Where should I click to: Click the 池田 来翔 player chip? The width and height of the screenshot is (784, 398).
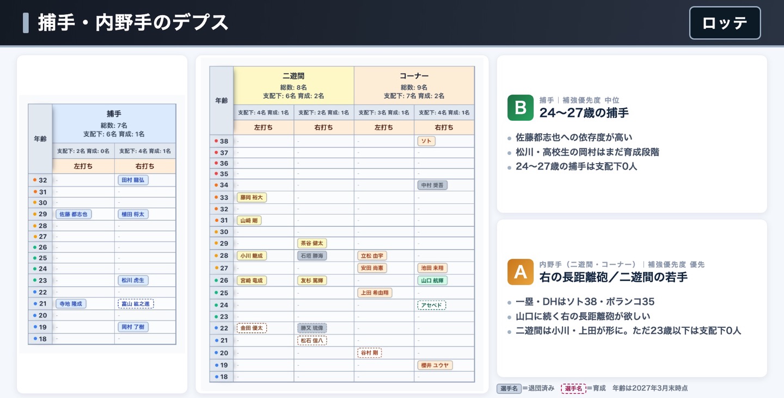[x=432, y=268]
